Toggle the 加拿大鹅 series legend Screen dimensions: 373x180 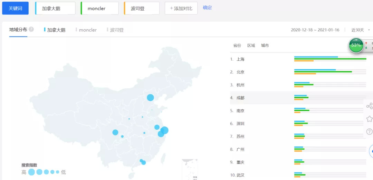click(x=55, y=30)
